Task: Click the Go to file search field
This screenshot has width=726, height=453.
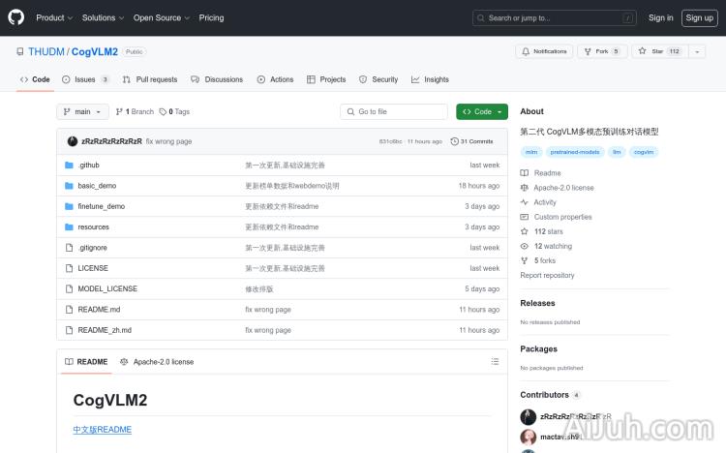Action: tap(394, 111)
